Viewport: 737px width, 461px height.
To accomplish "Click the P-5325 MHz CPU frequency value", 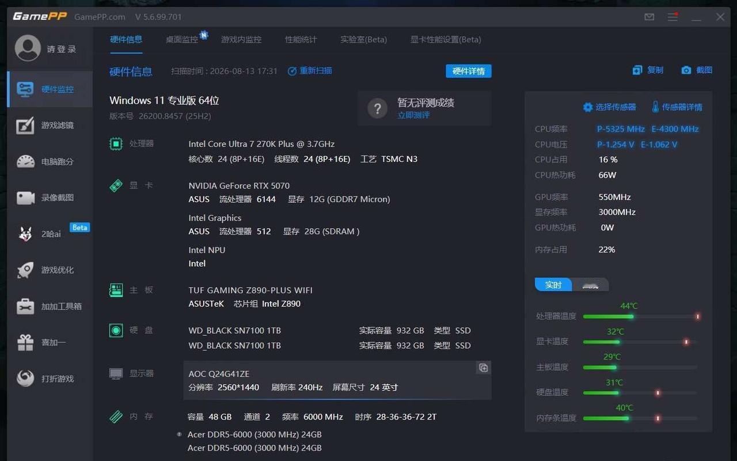I will (621, 129).
